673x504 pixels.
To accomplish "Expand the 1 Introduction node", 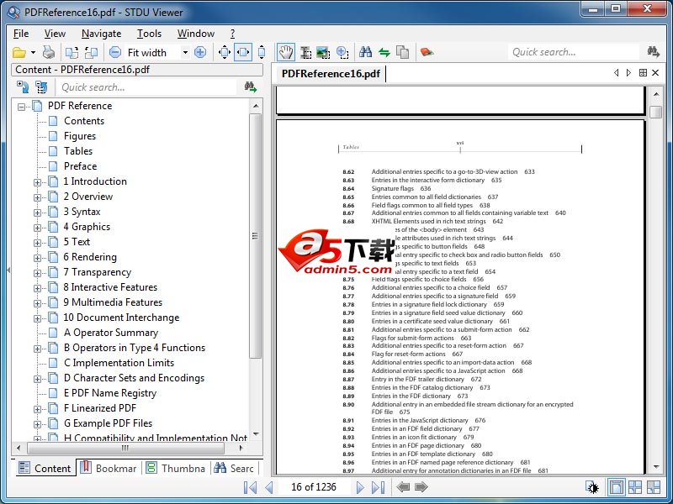I will click(x=37, y=182).
